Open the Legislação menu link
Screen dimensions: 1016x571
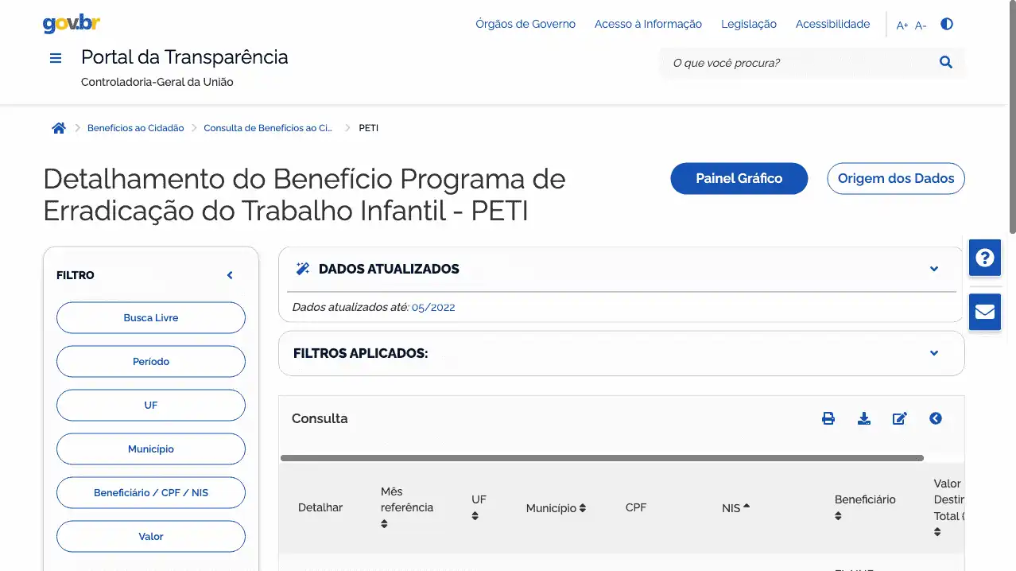pyautogui.click(x=749, y=24)
